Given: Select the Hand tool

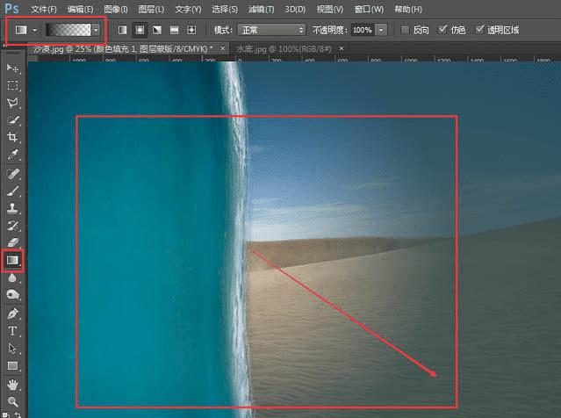Looking at the screenshot, I should click(x=12, y=385).
